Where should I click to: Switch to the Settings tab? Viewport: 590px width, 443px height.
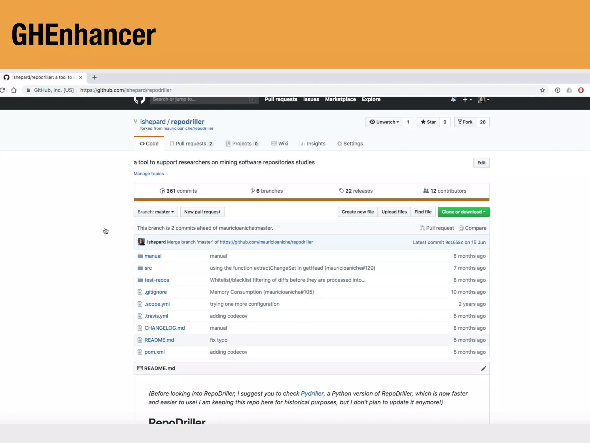pyautogui.click(x=350, y=144)
